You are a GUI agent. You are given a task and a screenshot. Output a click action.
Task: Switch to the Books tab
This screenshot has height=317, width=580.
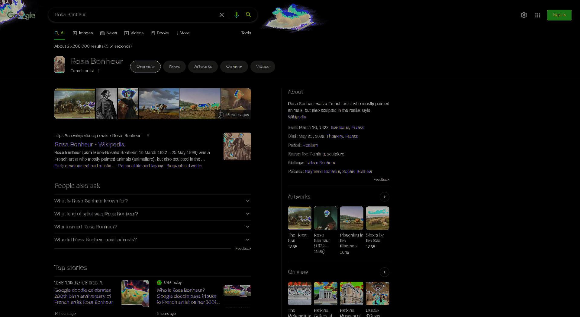coord(160,33)
